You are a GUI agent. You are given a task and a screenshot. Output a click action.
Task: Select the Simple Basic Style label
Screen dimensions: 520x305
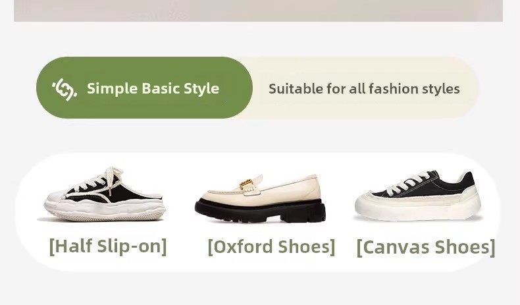click(x=153, y=88)
